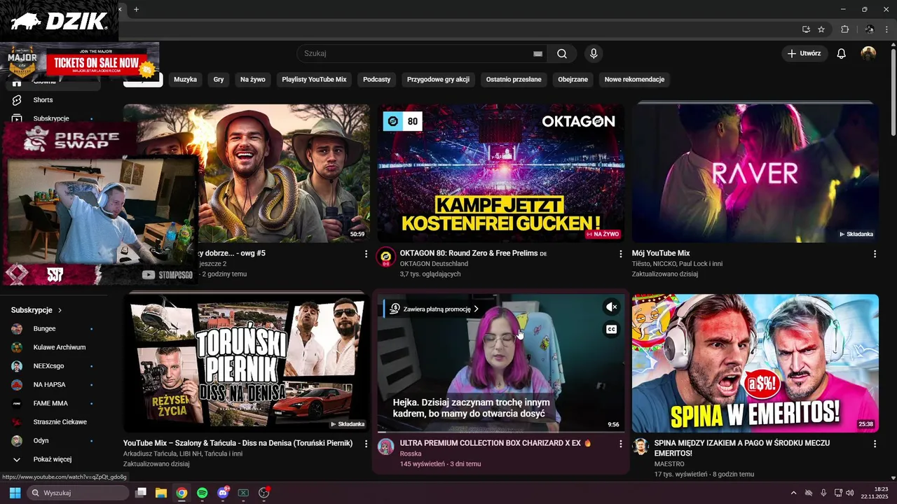Expand sidebar with Pokaż więcej
Viewport: 897px width, 504px height.
point(53,459)
